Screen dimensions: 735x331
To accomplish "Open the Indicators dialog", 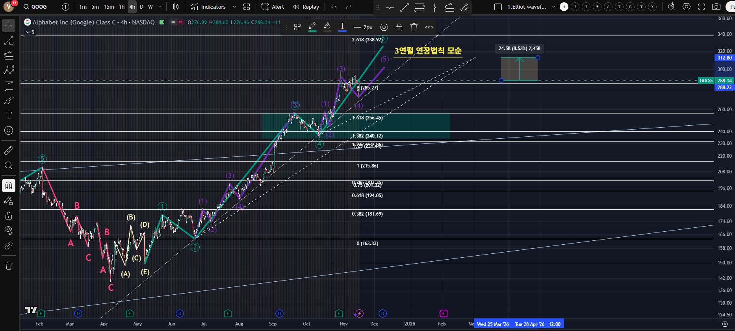I will 208,7.
